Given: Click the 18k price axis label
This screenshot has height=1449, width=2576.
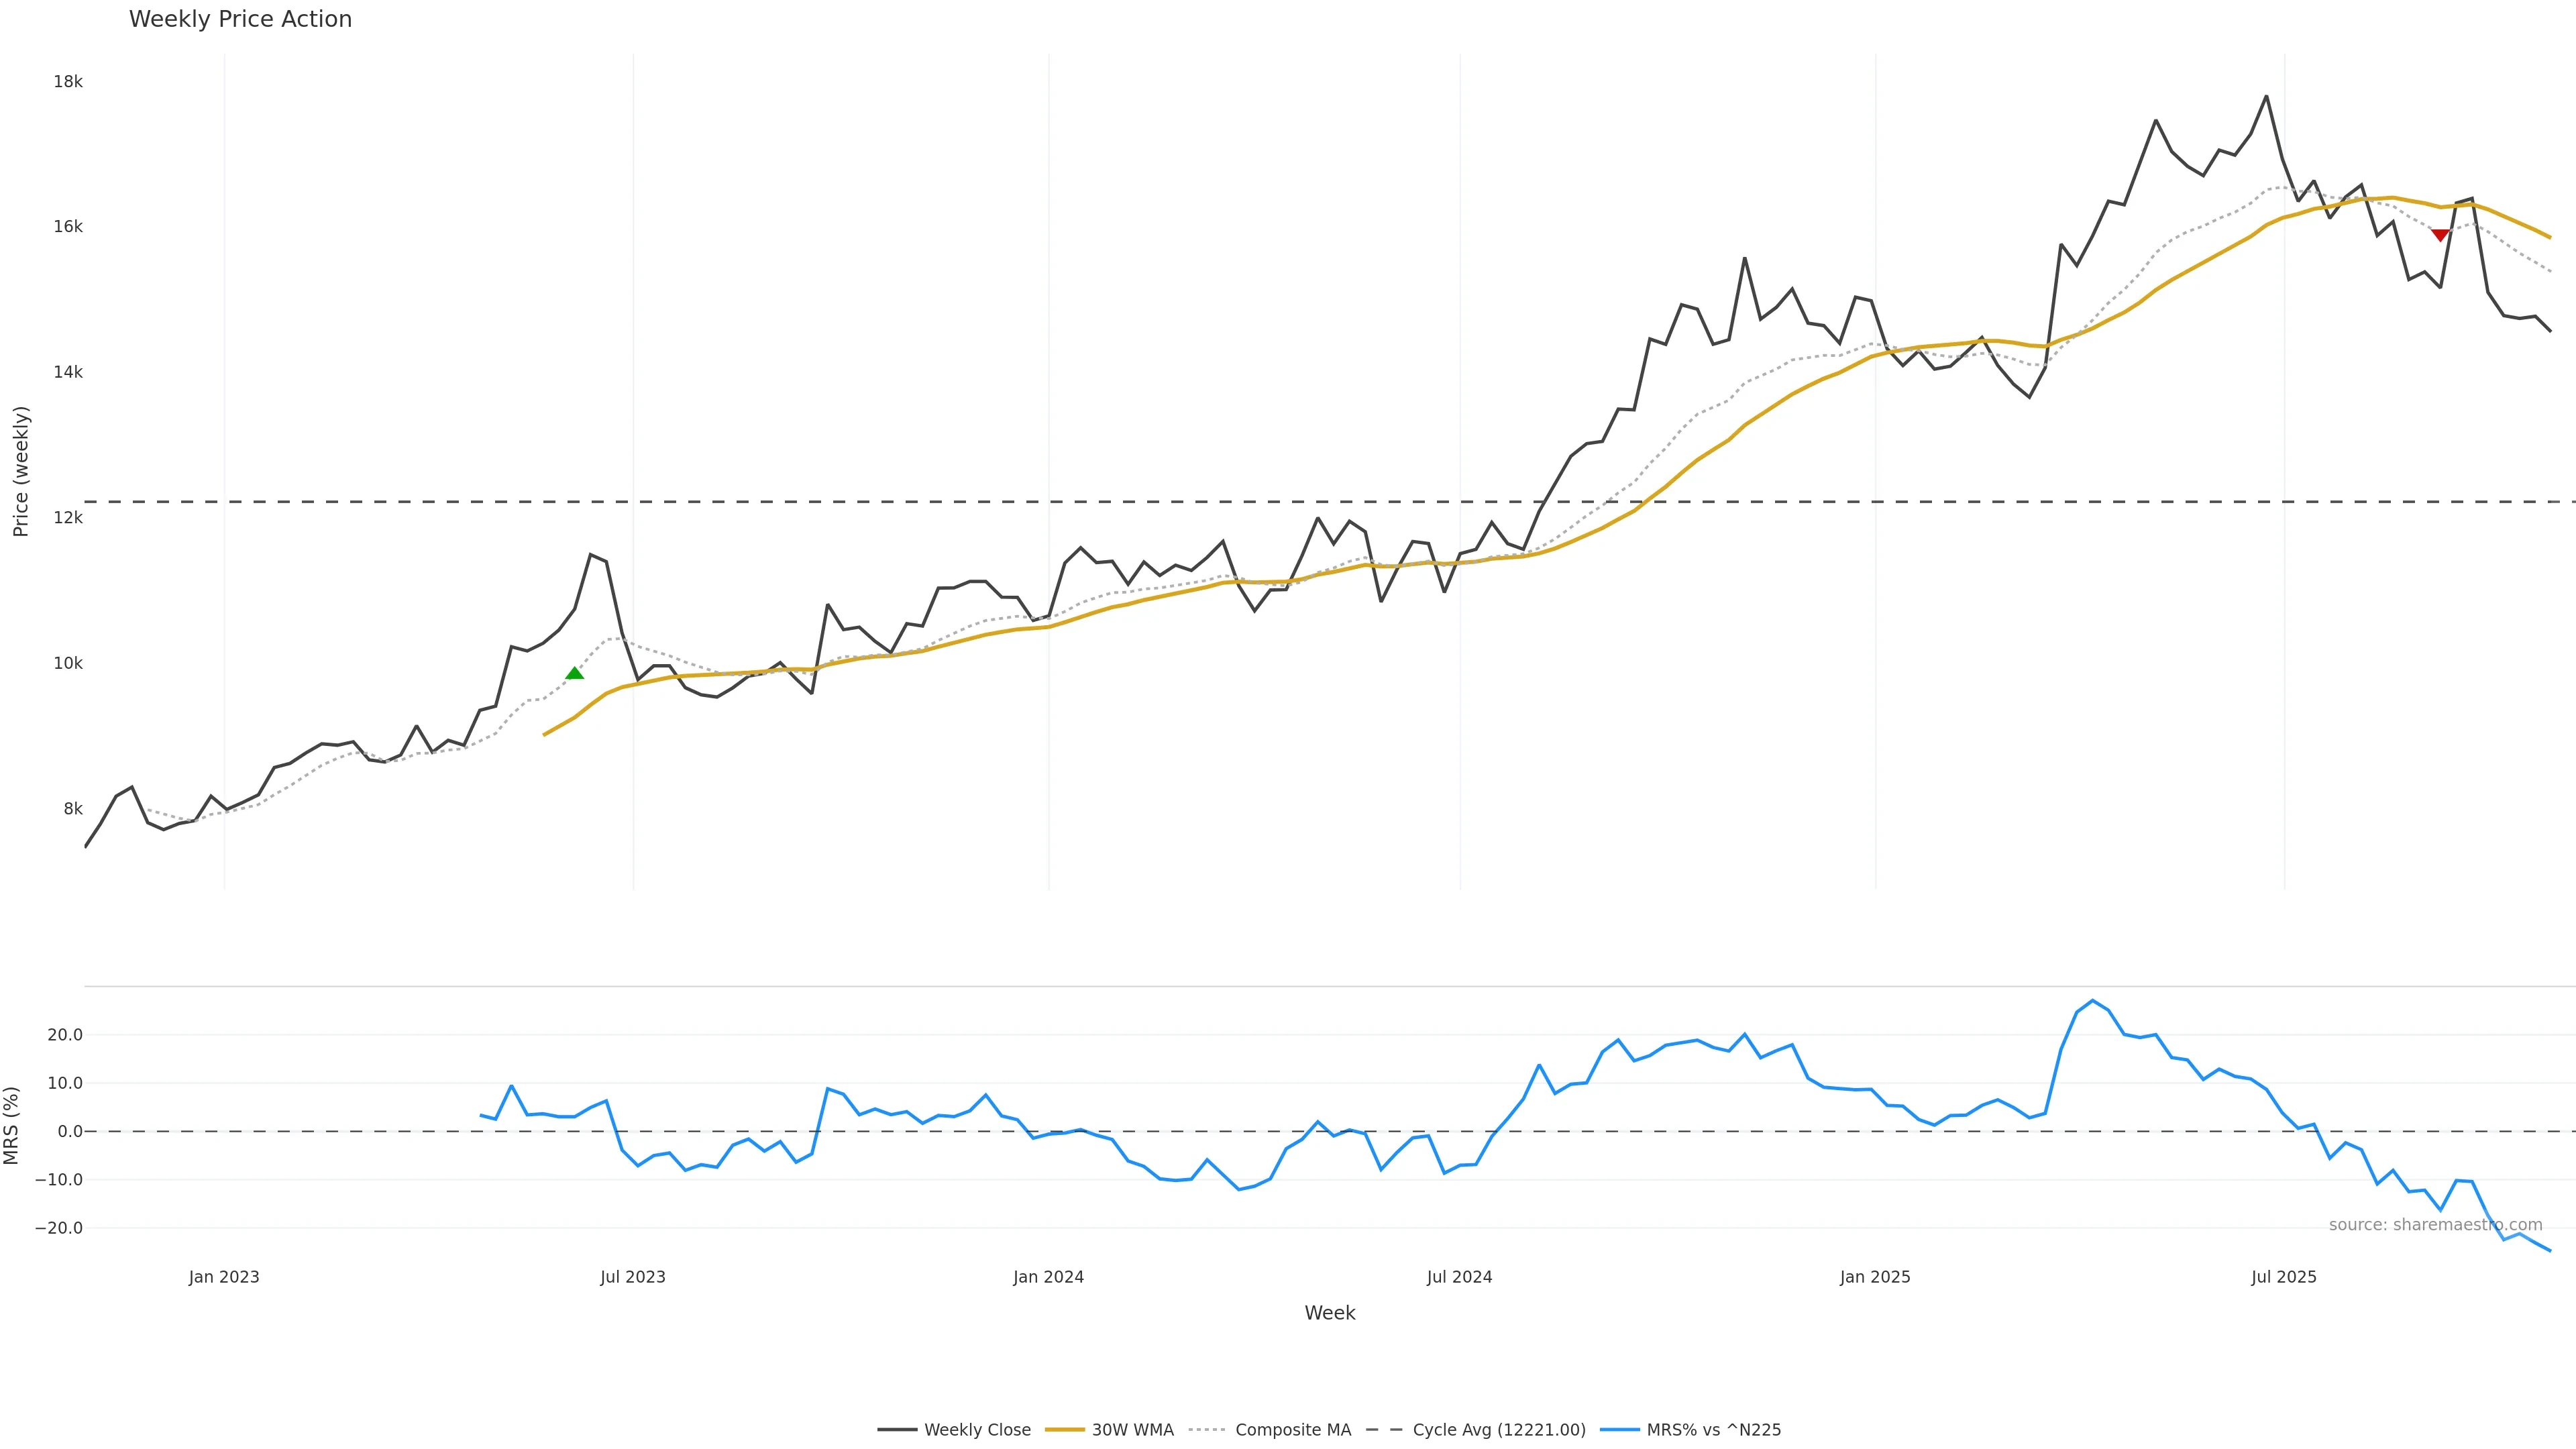Looking at the screenshot, I should pyautogui.click(x=68, y=82).
